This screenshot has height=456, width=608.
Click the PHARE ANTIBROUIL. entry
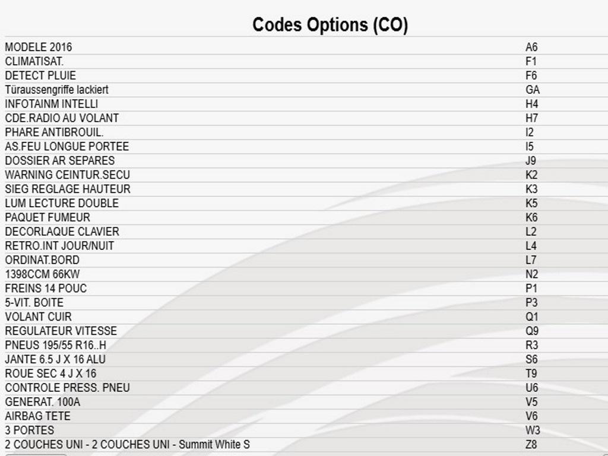click(54, 132)
